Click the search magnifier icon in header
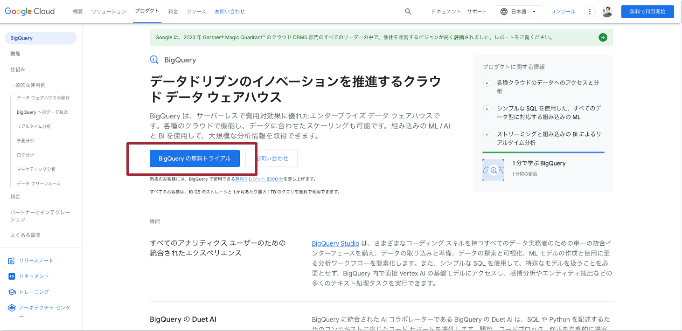 408,12
